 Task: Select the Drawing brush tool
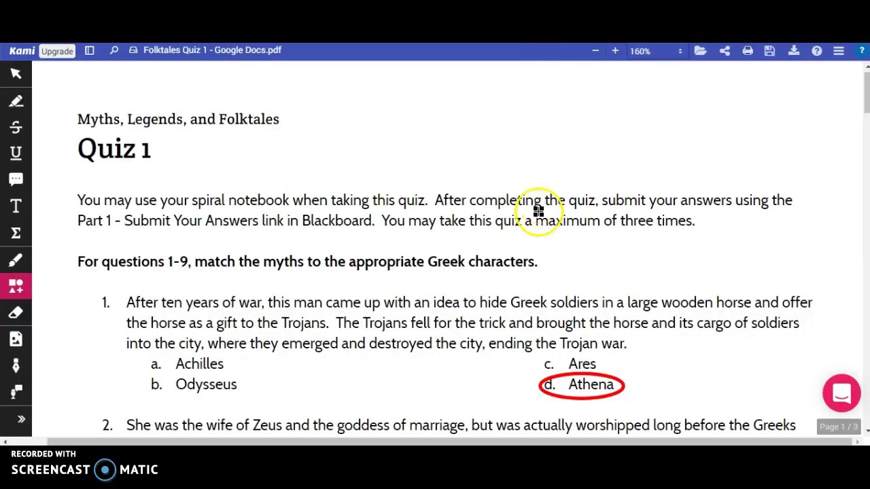(16, 260)
